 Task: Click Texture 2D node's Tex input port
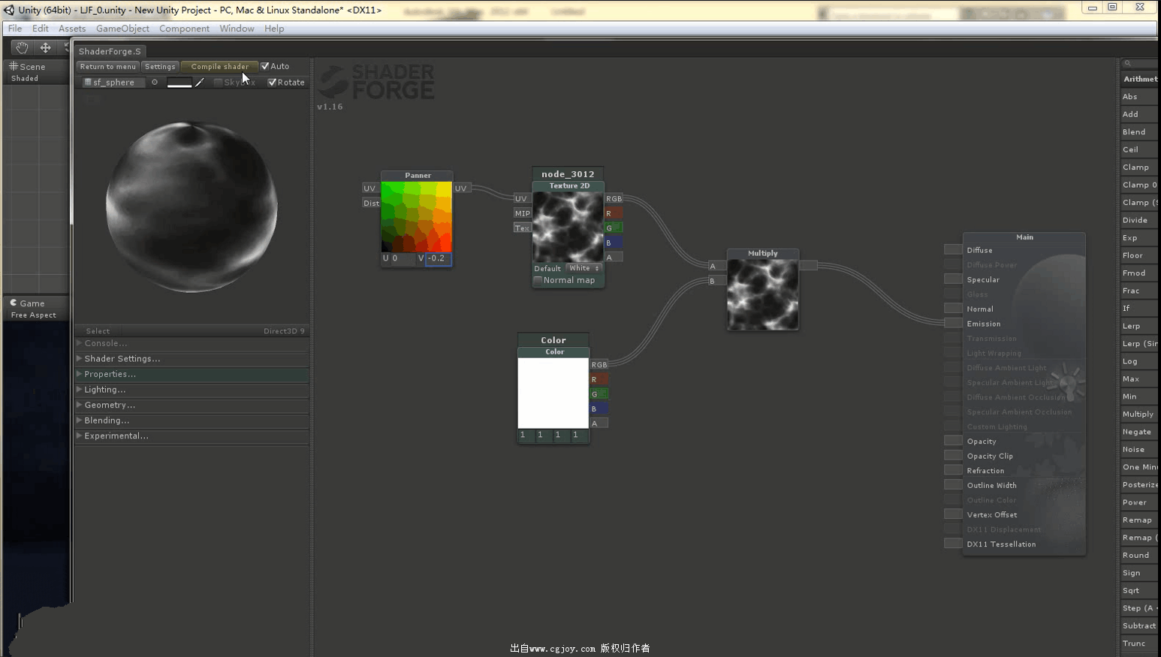pos(522,228)
